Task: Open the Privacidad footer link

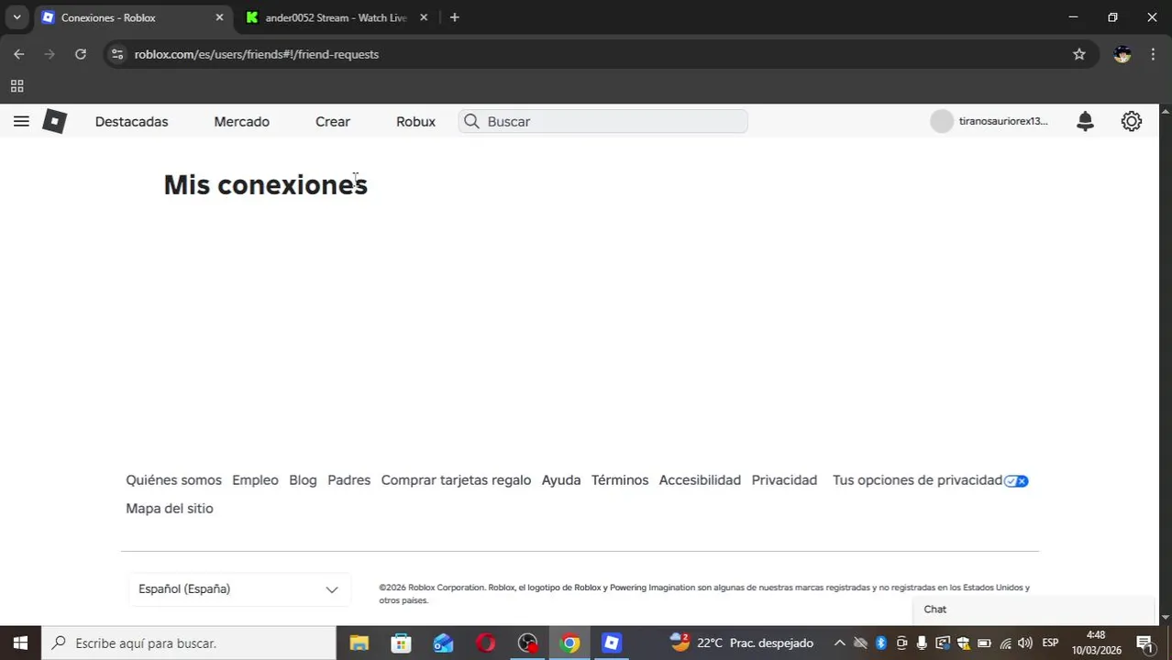Action: tap(784, 480)
